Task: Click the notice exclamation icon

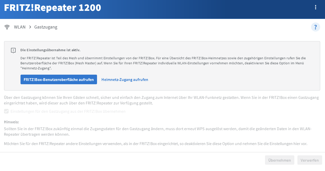Action: coord(13,50)
